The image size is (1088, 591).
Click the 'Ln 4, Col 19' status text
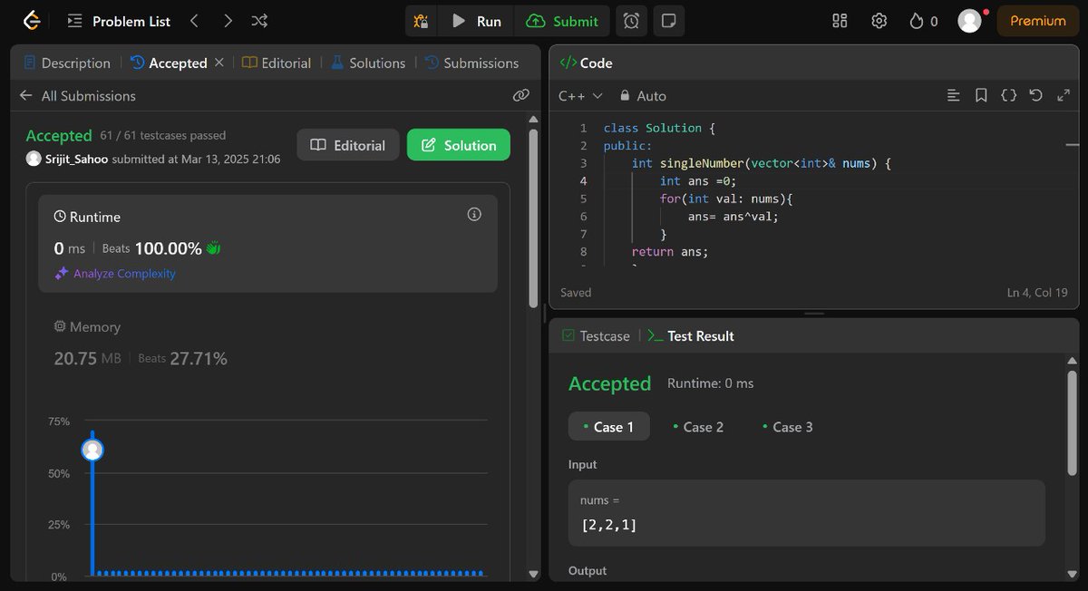coord(1038,293)
